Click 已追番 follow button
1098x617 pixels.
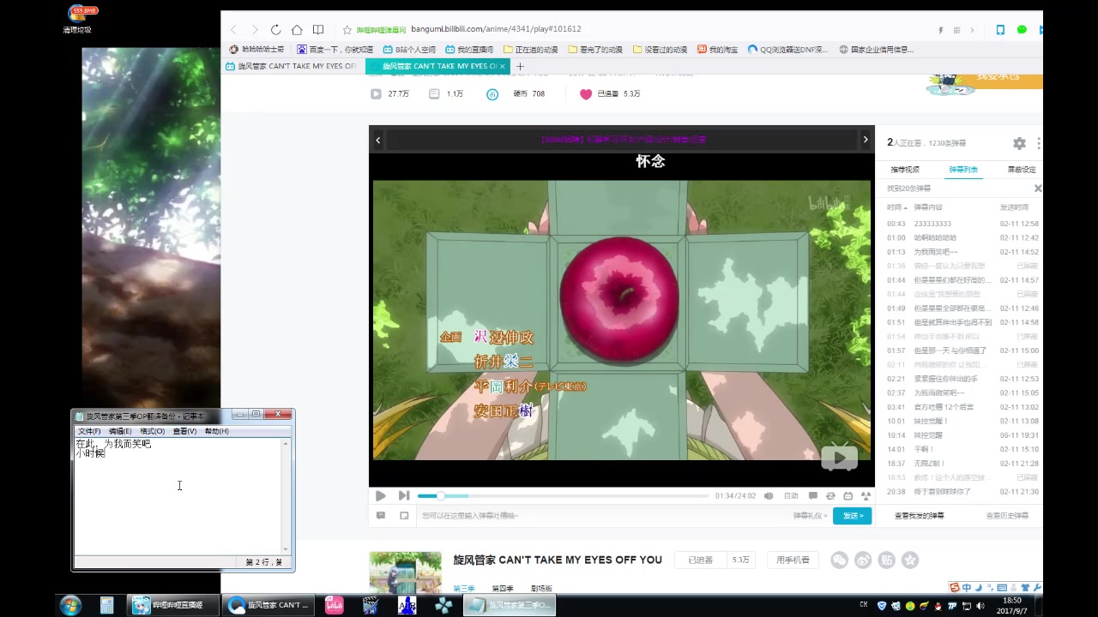click(701, 560)
